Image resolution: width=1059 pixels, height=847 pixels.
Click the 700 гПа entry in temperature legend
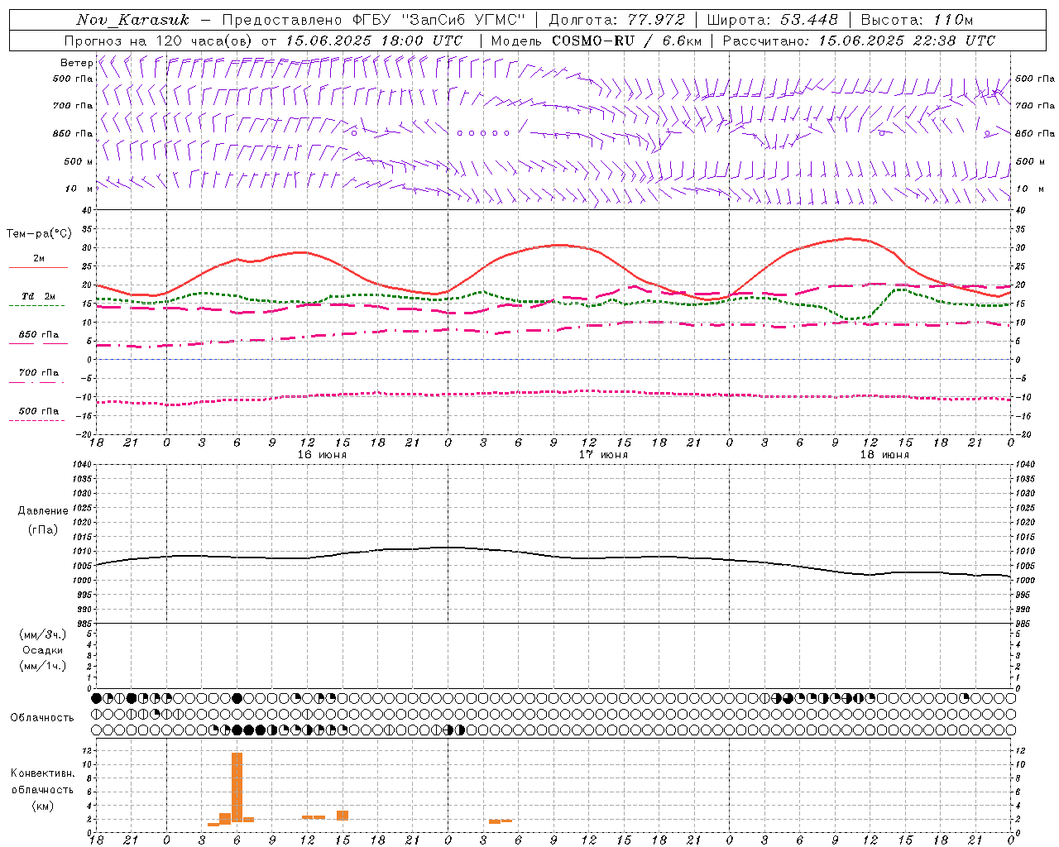[38, 373]
